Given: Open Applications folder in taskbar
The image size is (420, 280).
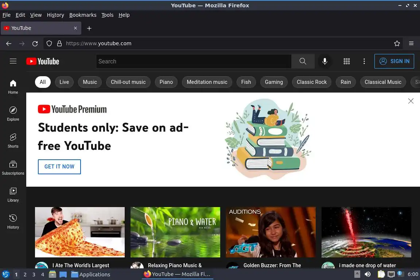Looking at the screenshot, I should pyautogui.click(x=90, y=274).
